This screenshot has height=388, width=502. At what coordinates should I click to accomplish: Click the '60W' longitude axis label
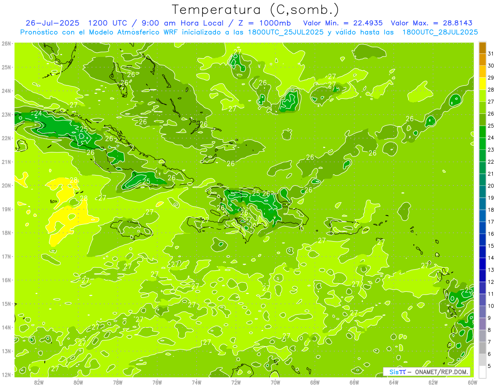click(x=472, y=382)
